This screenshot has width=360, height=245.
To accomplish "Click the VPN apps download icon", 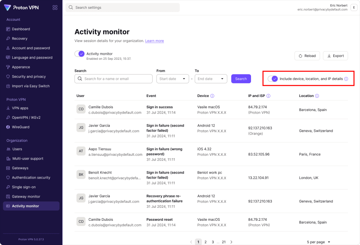I will click(x=8, y=108).
